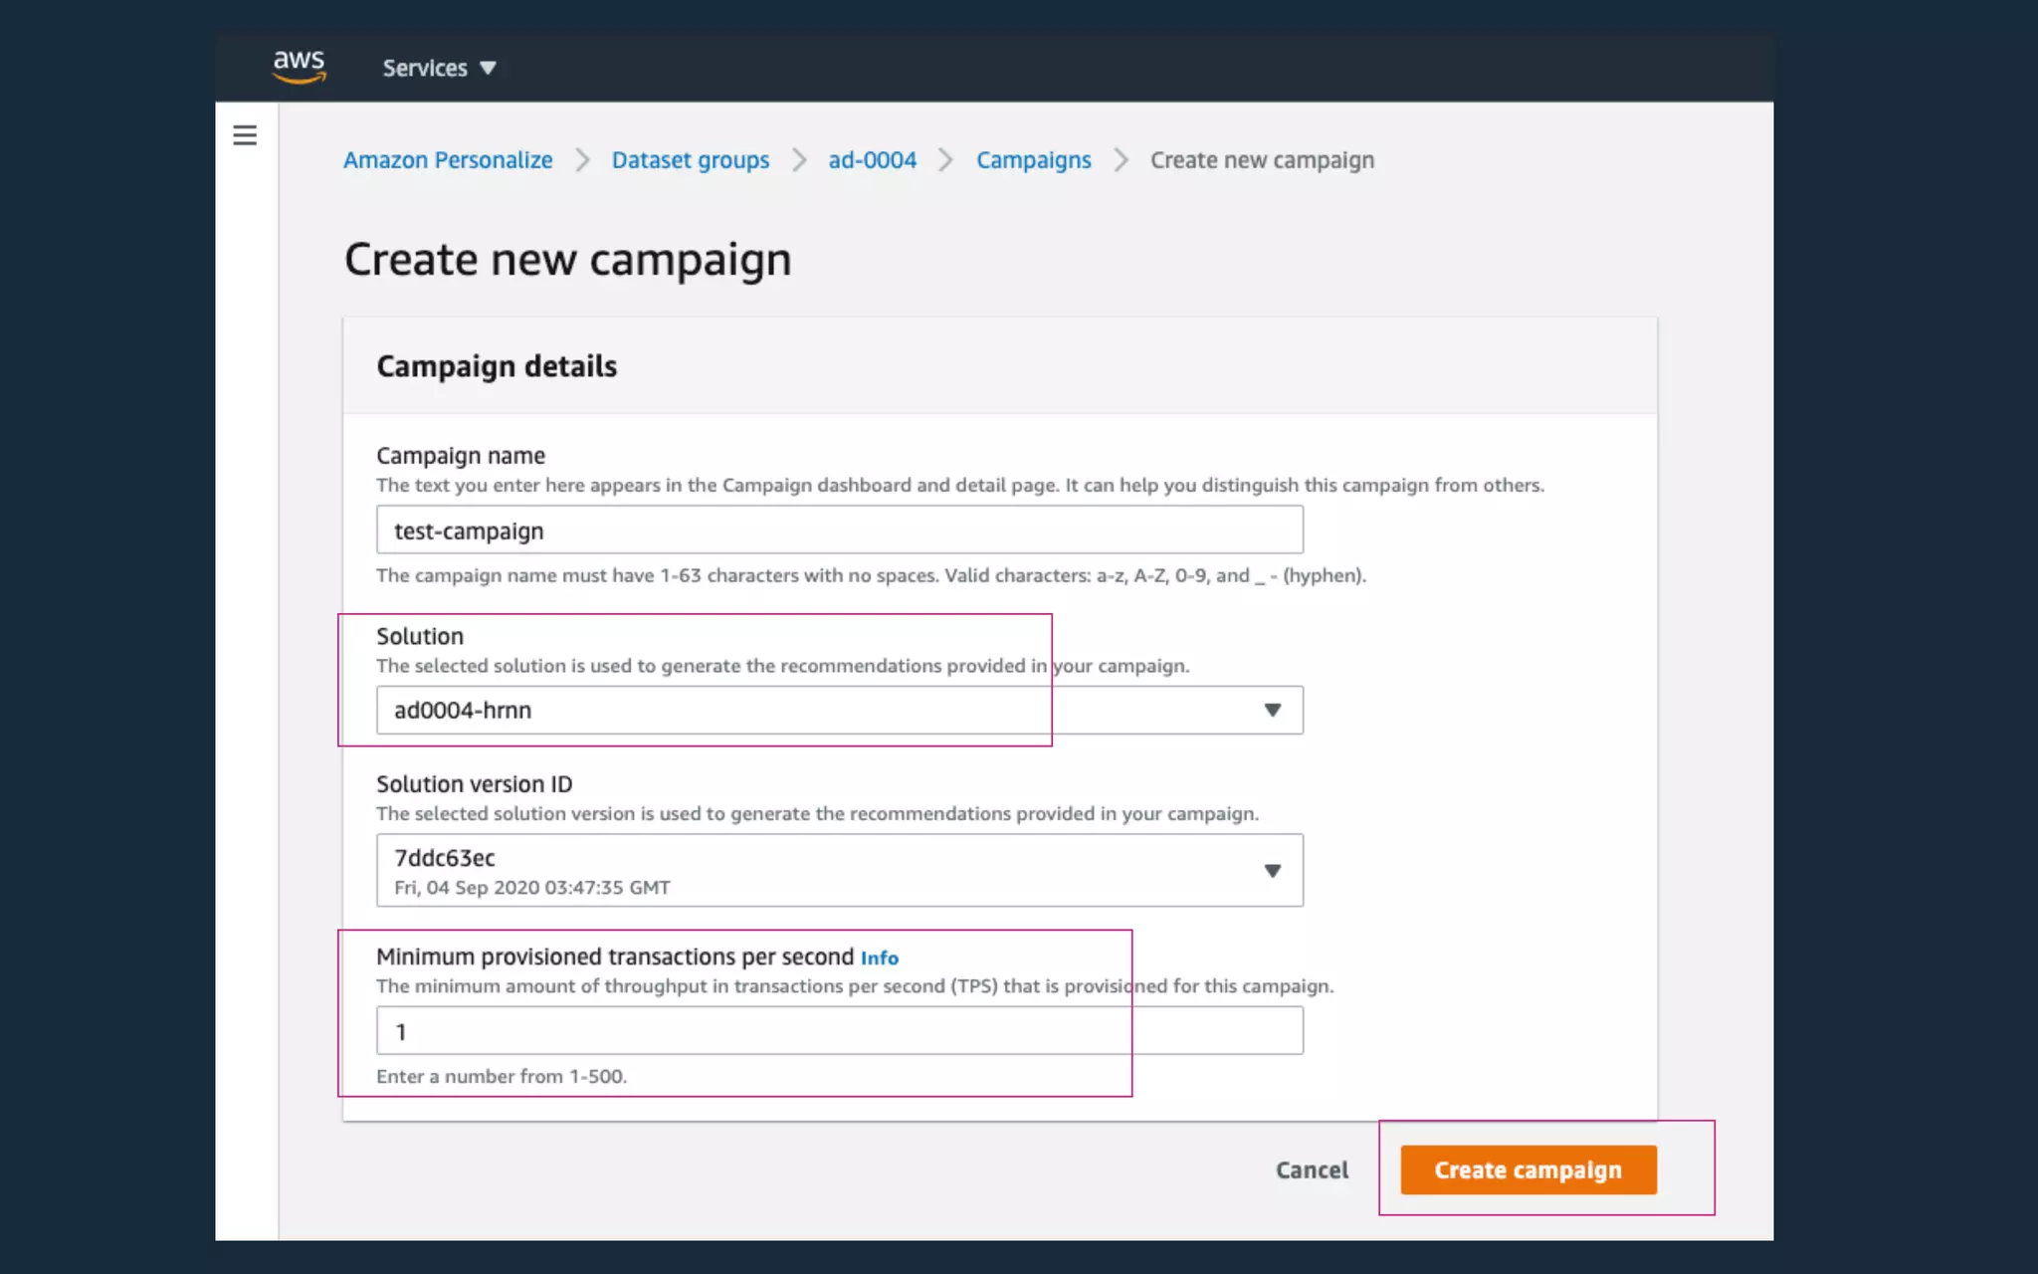Navigate to ad-0004 breadcrumb link

click(872, 160)
